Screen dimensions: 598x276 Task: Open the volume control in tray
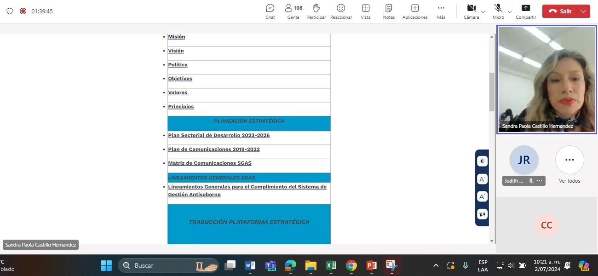pos(511,265)
